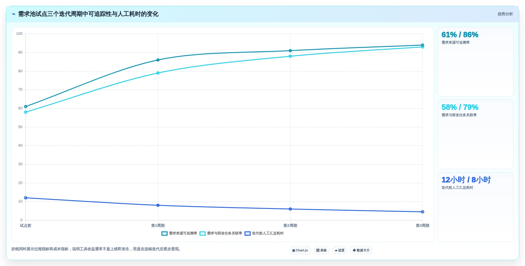The width and height of the screenshot is (525, 266).
Task: Click 第3周期 point on 需求来源可追溯率 line
Action: [423, 45]
